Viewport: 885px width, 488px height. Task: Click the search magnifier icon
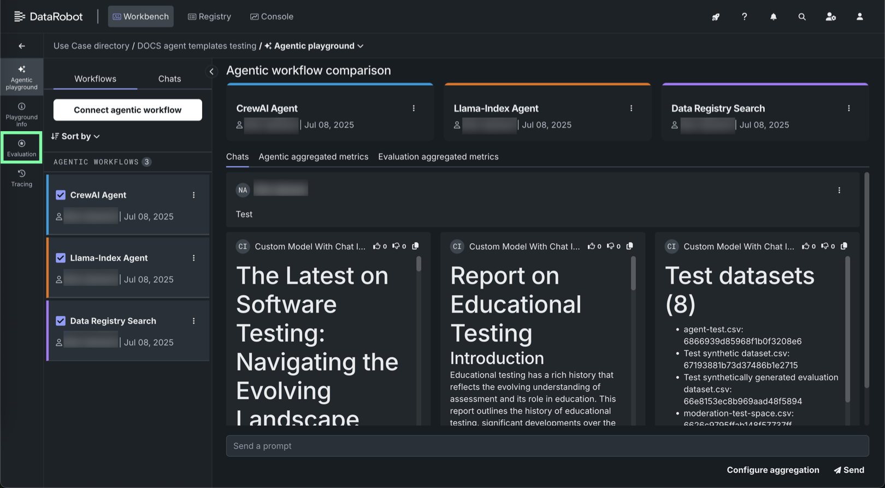pos(801,17)
